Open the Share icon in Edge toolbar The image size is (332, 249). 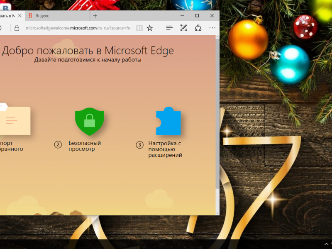(198, 28)
